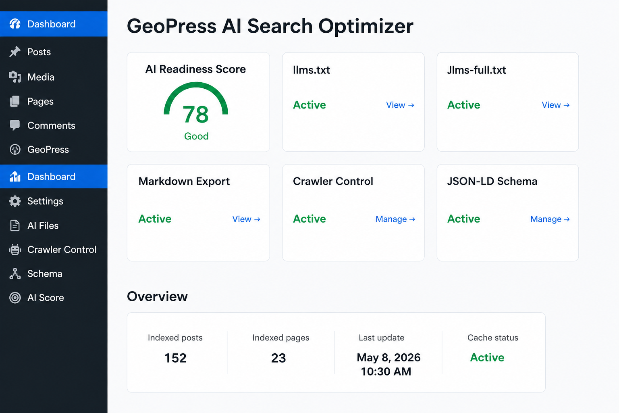
Task: Click the GeoPress Dashboard bar-chart icon
Action: coord(15,176)
